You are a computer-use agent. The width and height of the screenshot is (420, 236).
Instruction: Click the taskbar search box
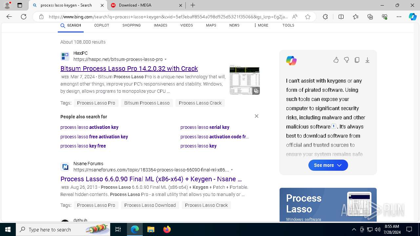tap(63, 229)
